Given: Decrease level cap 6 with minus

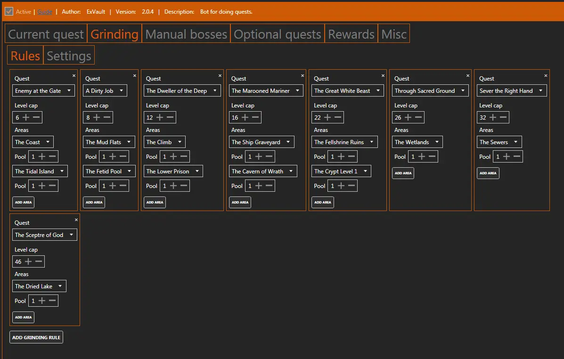Looking at the screenshot, I should [x=36, y=117].
